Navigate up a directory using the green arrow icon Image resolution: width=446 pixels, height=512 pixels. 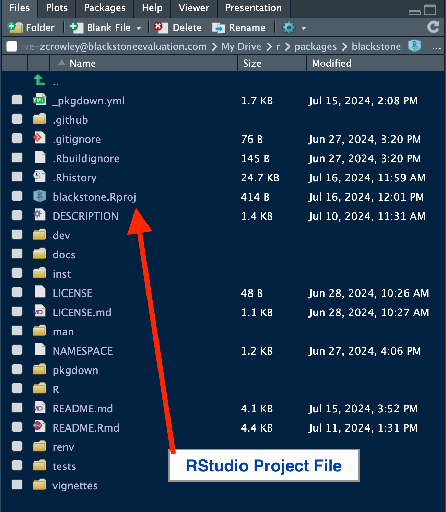(x=39, y=80)
